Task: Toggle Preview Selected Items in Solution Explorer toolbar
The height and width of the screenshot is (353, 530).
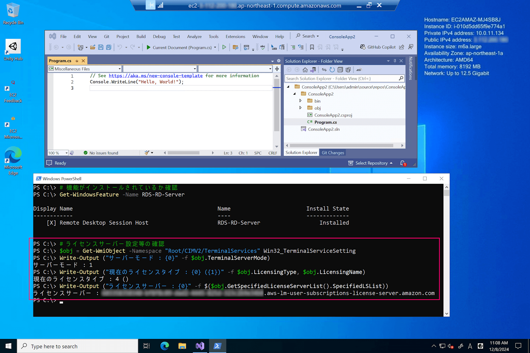Action: pyautogui.click(x=359, y=70)
